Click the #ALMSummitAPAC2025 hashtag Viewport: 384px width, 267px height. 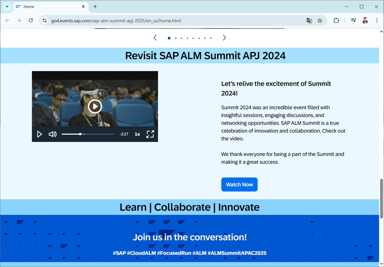click(237, 253)
